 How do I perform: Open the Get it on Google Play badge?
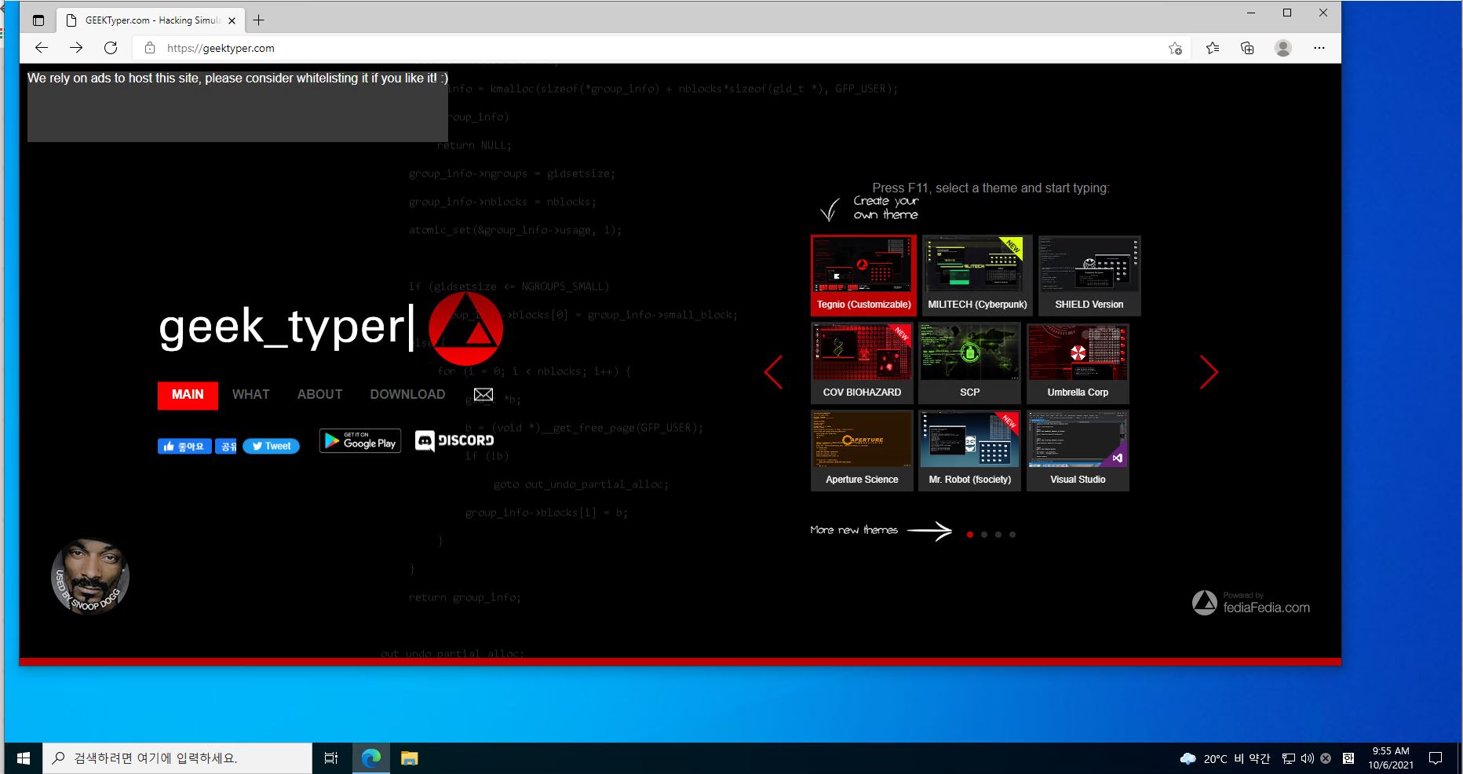[360, 441]
